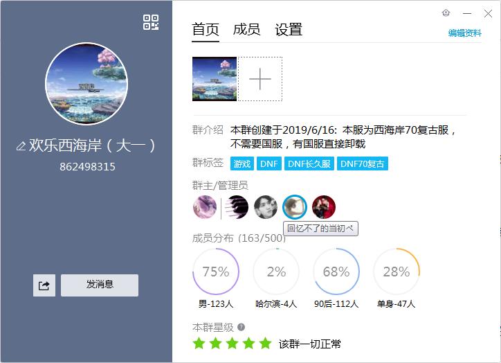Click the group number 862498315
The width and height of the screenshot is (501, 363).
point(87,167)
